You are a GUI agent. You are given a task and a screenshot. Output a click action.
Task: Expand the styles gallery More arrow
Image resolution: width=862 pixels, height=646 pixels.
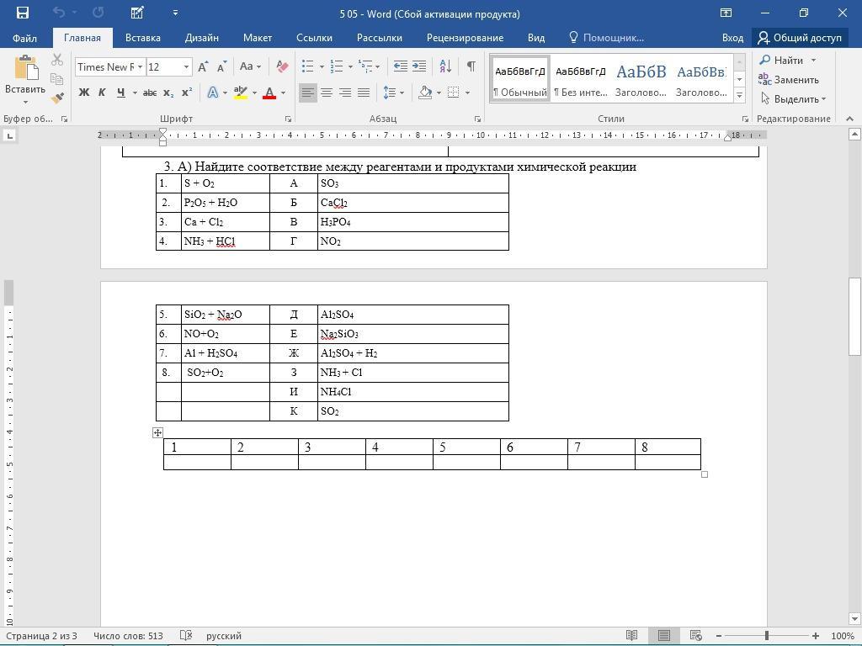(739, 94)
